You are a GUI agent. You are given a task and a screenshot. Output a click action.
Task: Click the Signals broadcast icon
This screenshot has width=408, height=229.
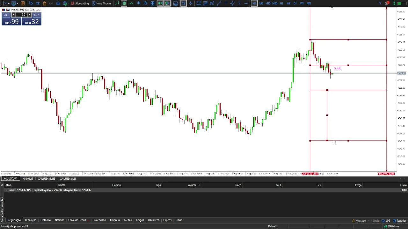tap(51, 3)
